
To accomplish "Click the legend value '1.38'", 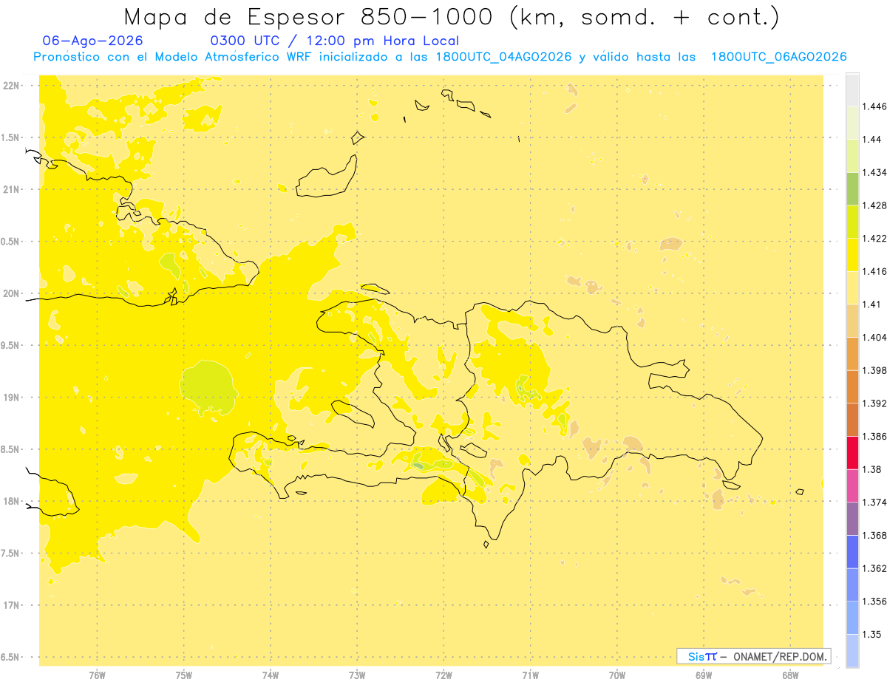I will 872,469.
